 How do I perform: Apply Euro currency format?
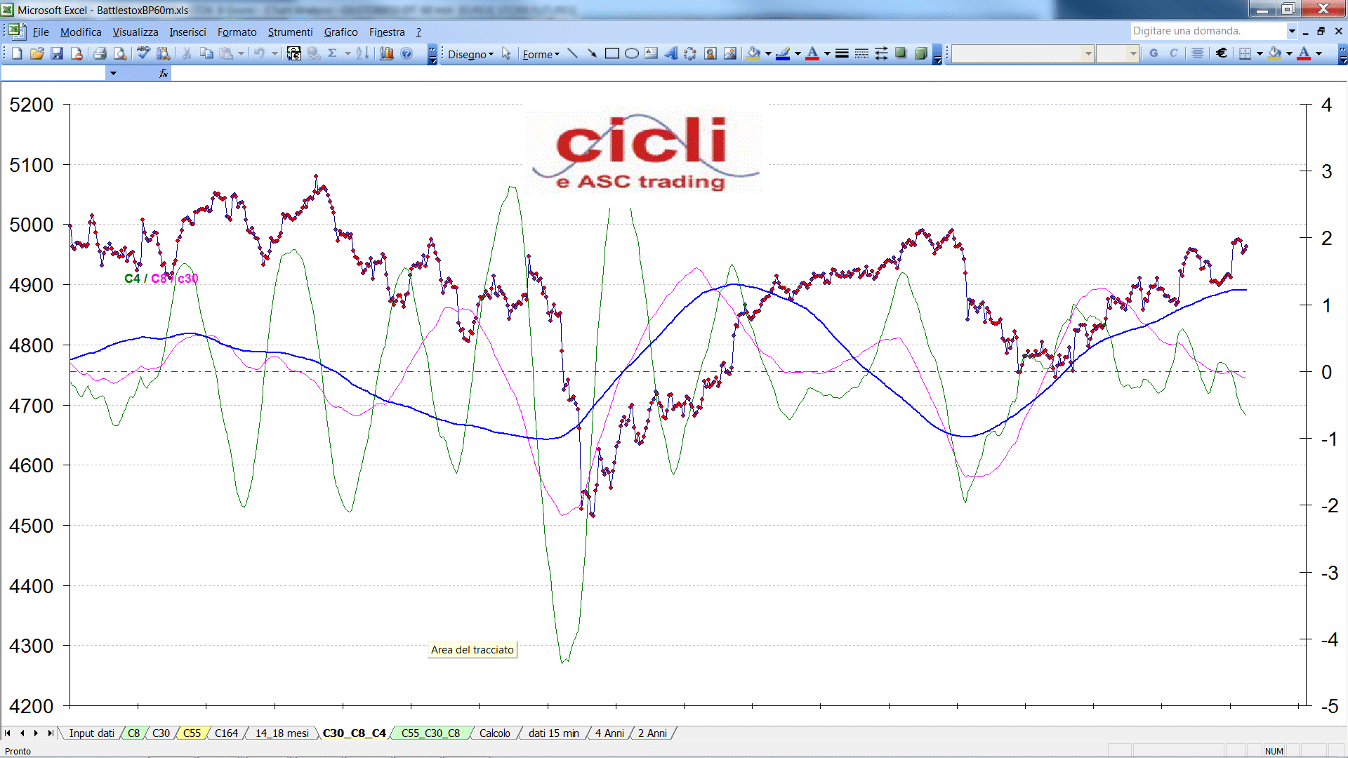1222,54
